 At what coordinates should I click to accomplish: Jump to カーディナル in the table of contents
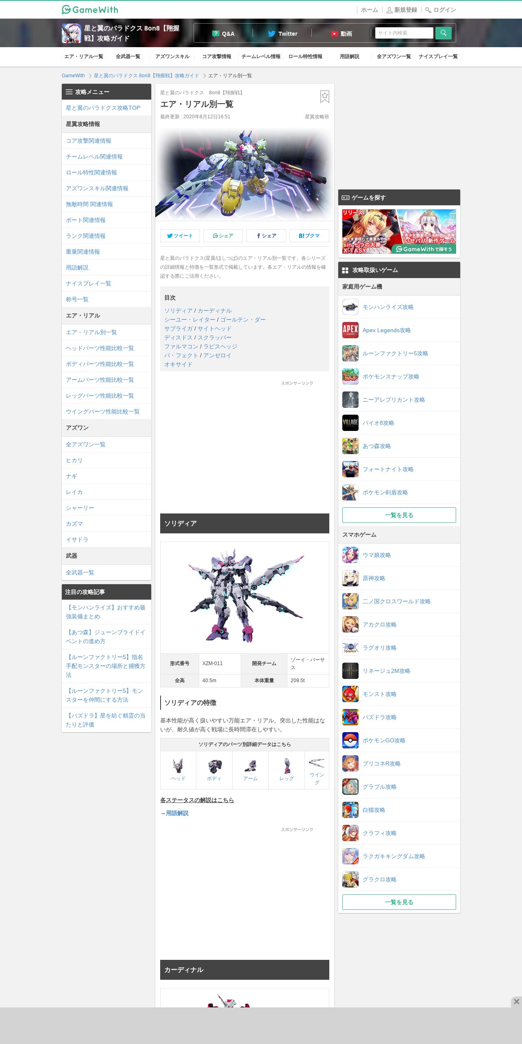pos(215,311)
